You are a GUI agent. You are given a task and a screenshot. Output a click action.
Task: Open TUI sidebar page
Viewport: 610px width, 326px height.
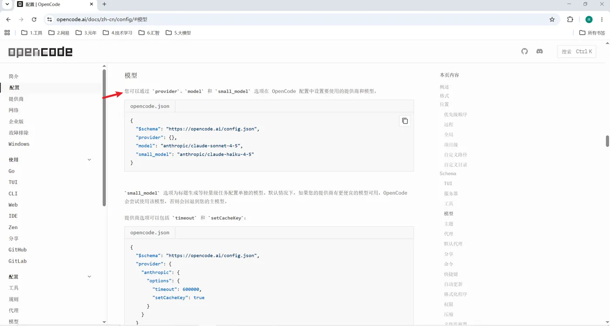(x=13, y=182)
